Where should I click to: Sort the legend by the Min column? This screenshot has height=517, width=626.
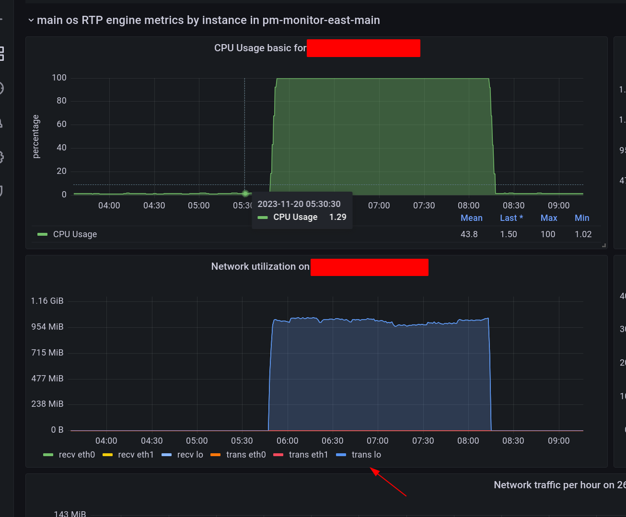581,218
